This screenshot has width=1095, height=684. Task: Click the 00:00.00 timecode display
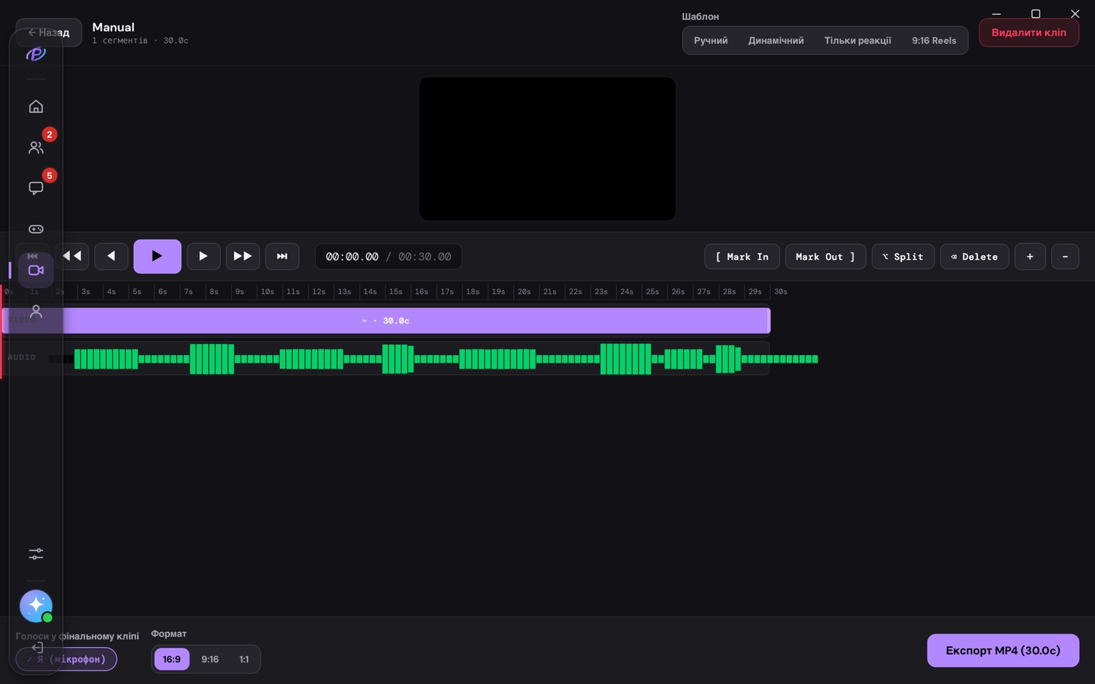coord(352,256)
